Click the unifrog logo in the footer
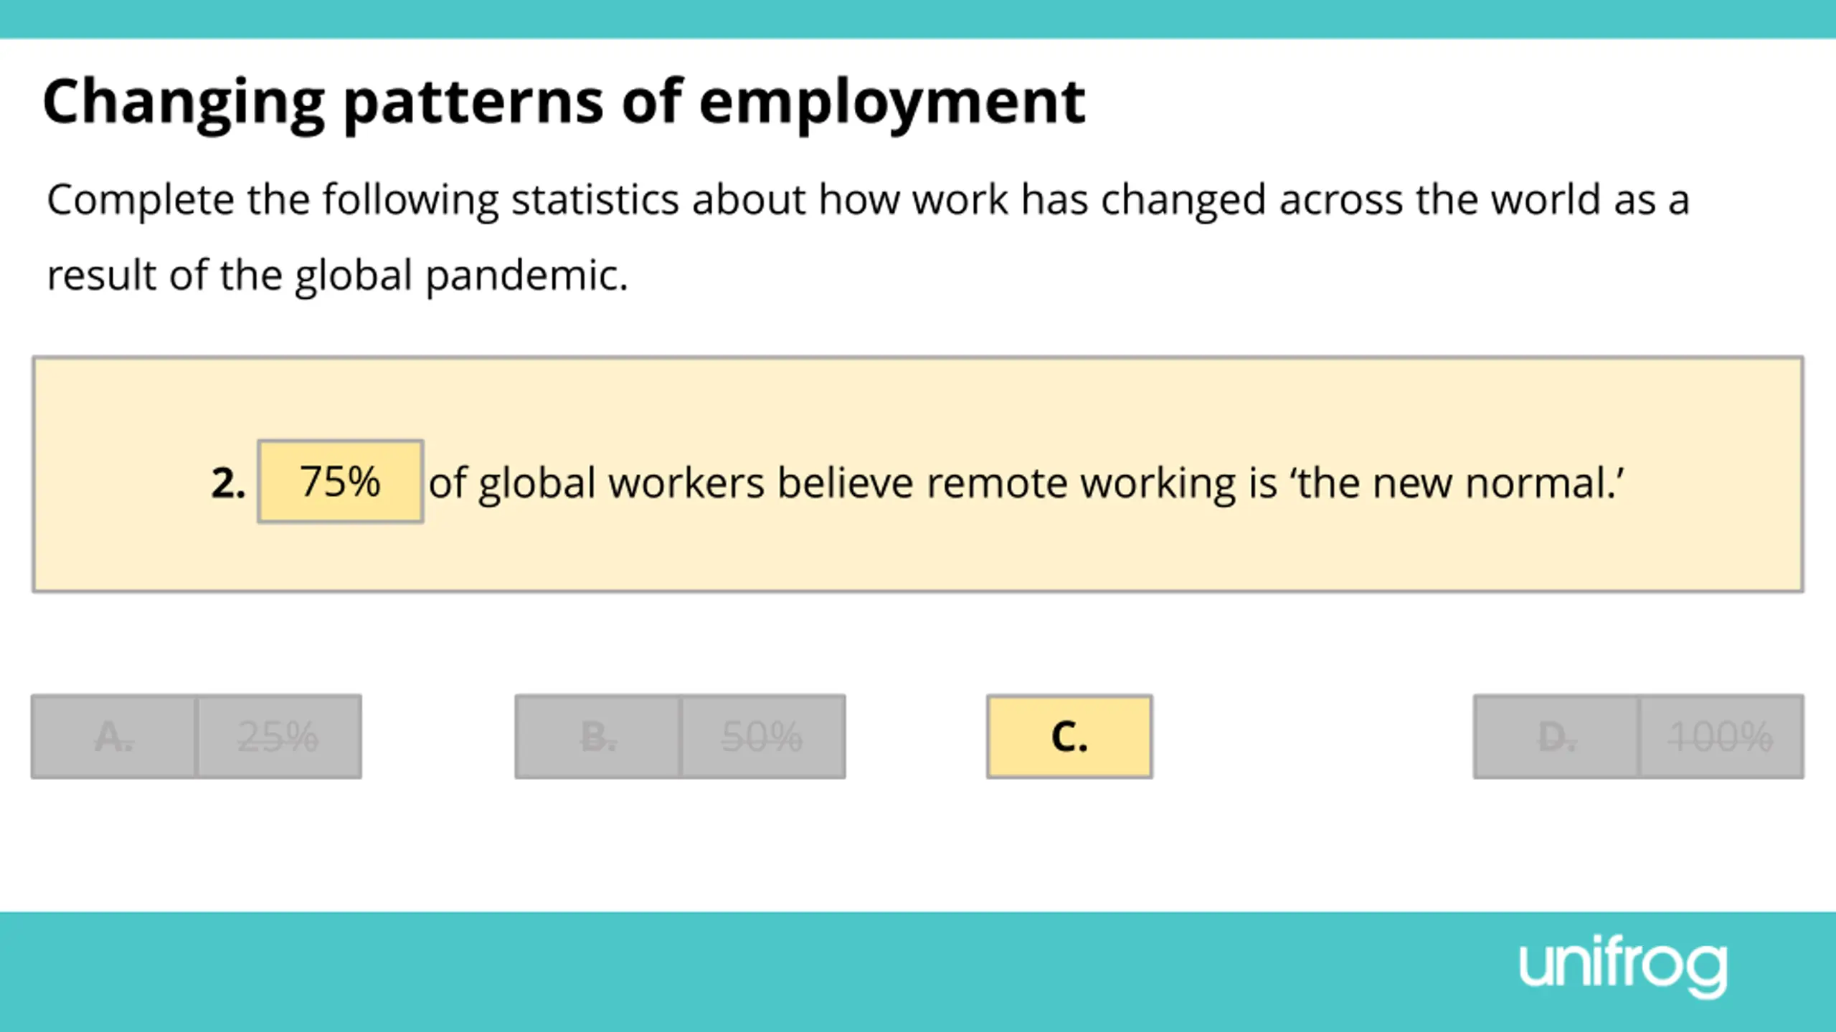The width and height of the screenshot is (1836, 1032). 1623,967
